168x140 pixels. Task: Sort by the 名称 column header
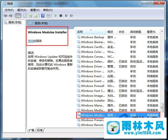coord(91,32)
